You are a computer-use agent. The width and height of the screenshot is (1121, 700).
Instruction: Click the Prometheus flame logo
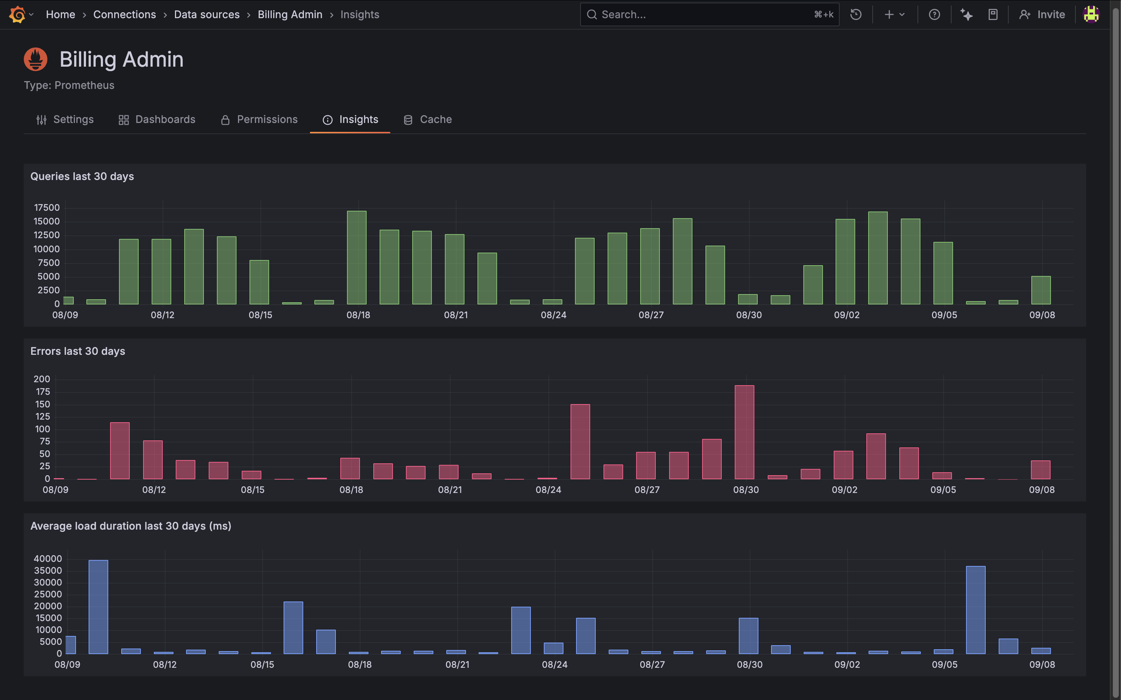pyautogui.click(x=36, y=59)
